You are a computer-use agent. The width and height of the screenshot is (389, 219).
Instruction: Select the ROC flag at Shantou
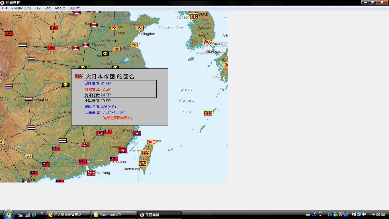click(x=114, y=159)
